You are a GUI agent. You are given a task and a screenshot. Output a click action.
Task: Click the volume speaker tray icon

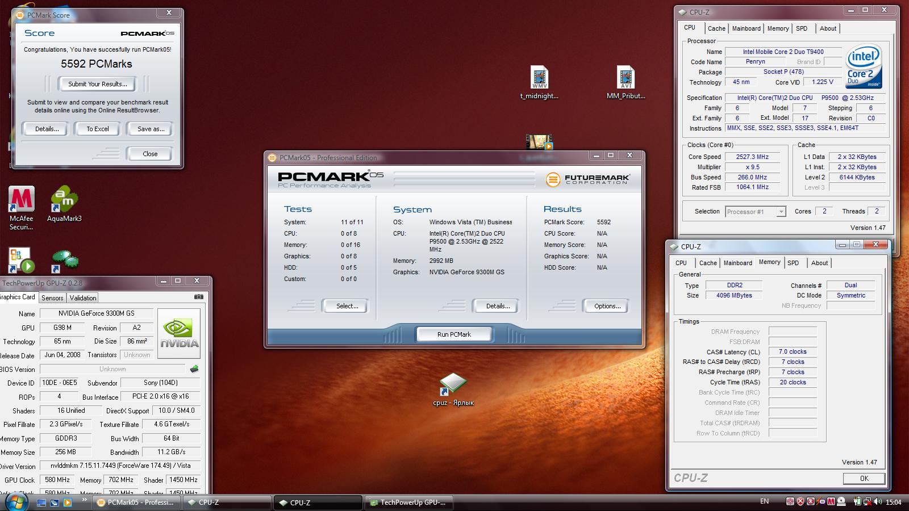coord(877,501)
